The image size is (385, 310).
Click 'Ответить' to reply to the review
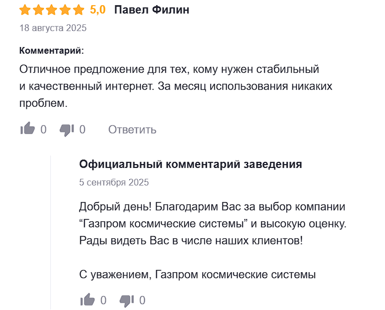tap(132, 130)
